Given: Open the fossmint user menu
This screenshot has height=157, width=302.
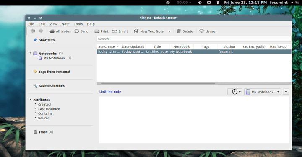Looking at the screenshot, I should tap(279, 3).
